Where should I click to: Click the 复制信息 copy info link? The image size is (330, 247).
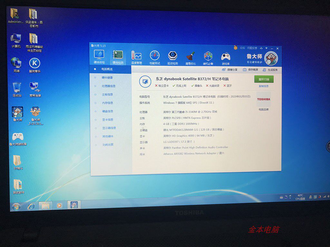click(x=264, y=86)
